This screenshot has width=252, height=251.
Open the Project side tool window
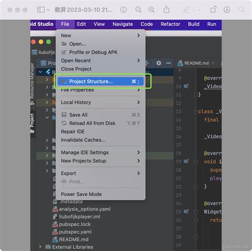[32, 123]
